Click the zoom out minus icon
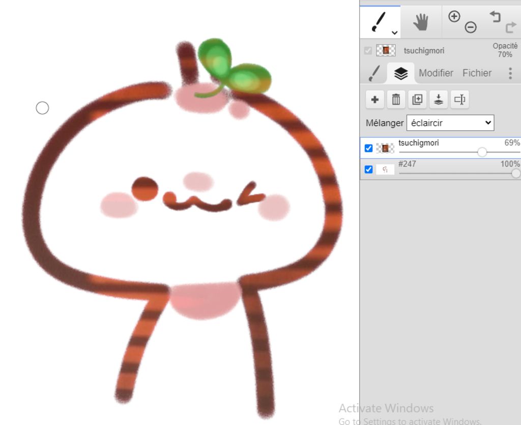This screenshot has height=425, width=521. [x=471, y=27]
